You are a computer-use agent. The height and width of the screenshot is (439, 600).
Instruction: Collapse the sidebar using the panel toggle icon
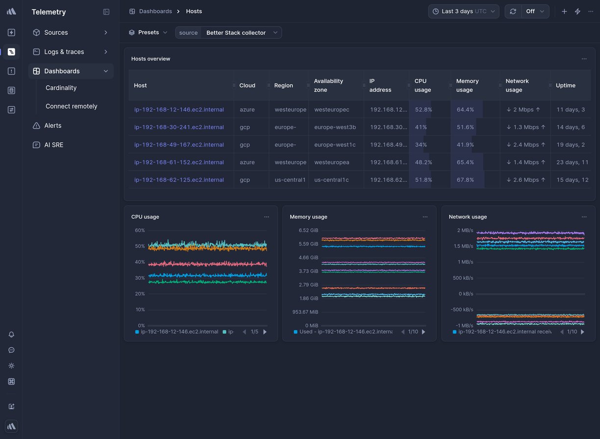click(x=106, y=12)
